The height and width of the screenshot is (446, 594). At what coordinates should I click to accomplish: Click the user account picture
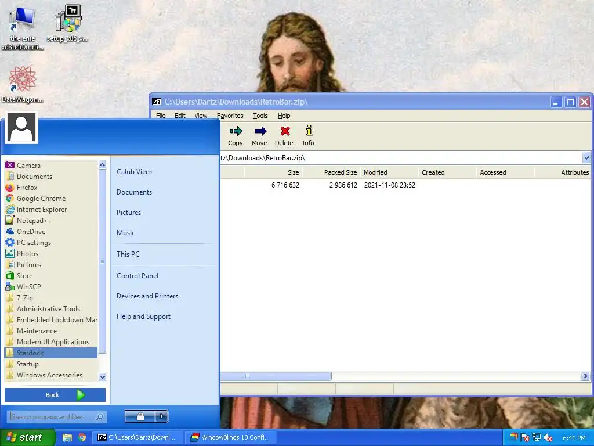(21, 128)
